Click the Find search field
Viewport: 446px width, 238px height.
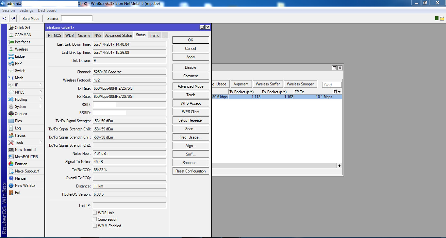click(331, 84)
